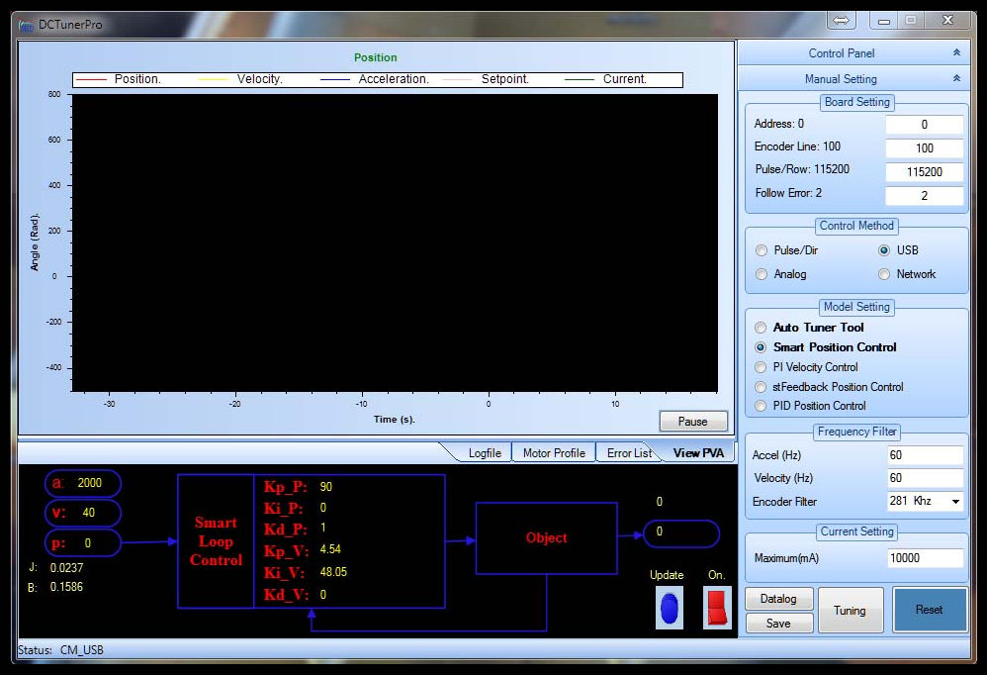Switch to the Logfile tab
Image resolution: width=987 pixels, height=675 pixels.
coord(484,452)
